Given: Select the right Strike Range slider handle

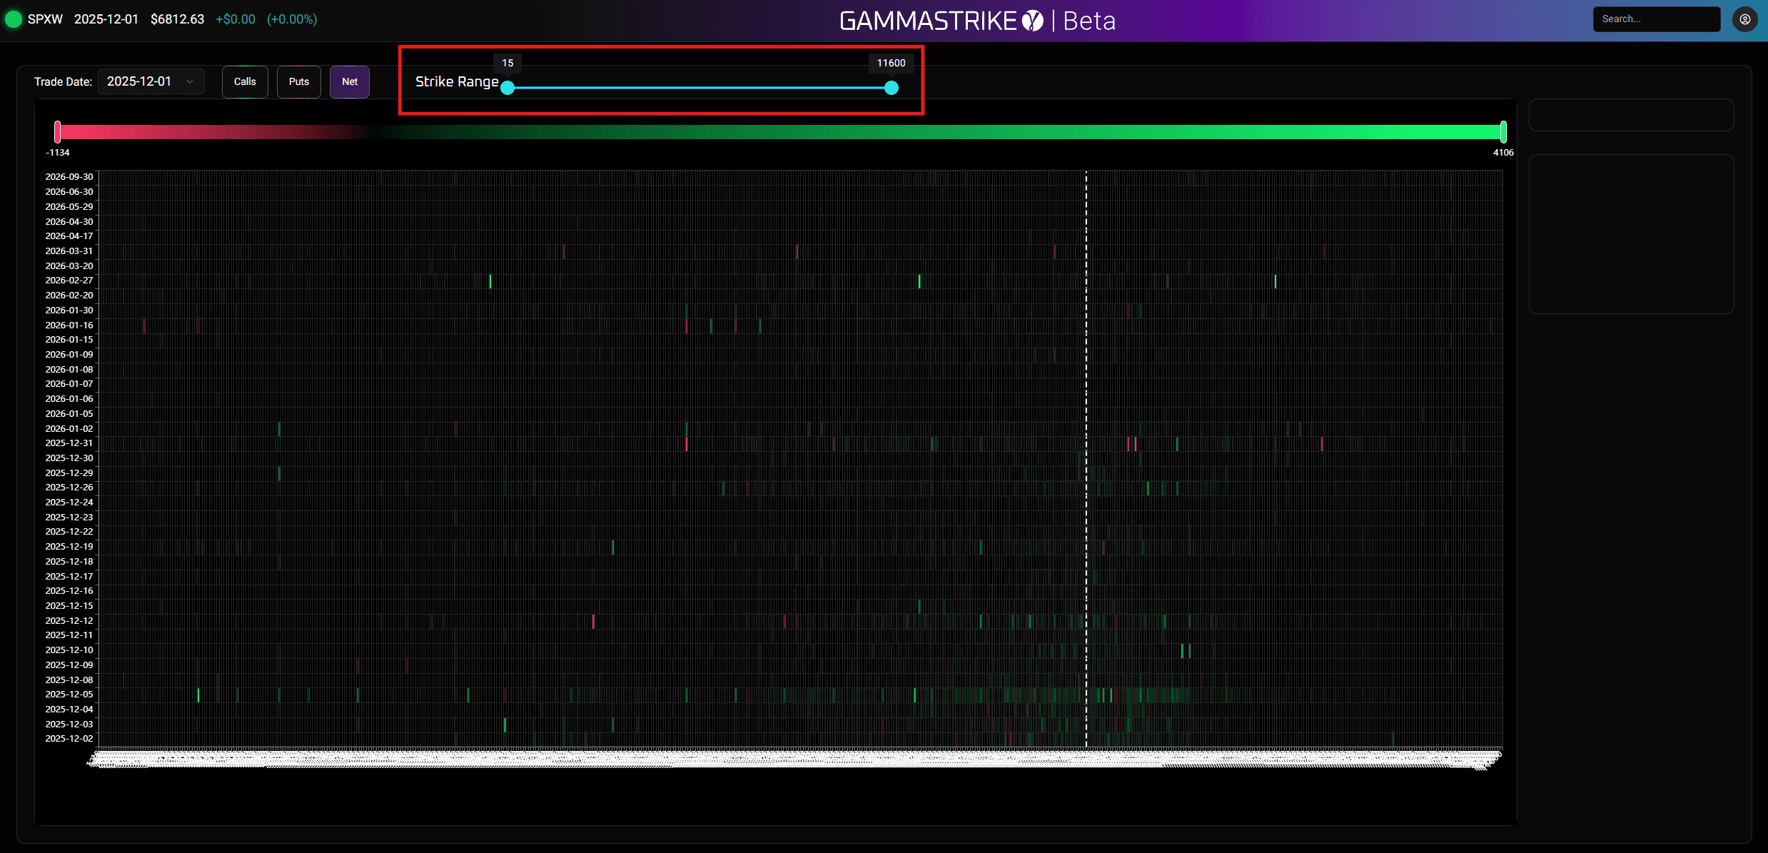Looking at the screenshot, I should coord(891,88).
